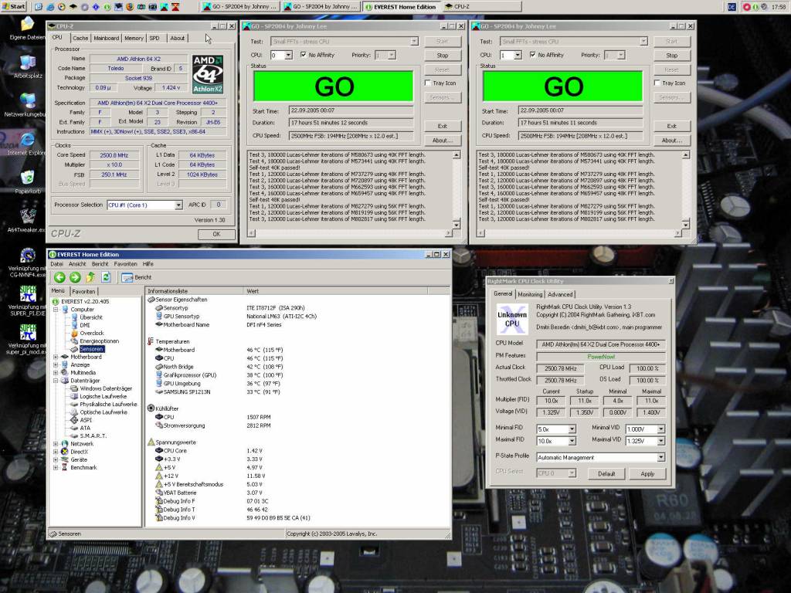The image size is (791, 593).
Task: Click Stop in CPU 1 SP2004 window
Action: point(672,56)
